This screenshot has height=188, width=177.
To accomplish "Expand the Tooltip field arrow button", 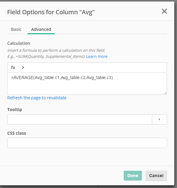I will pyautogui.click(x=159, y=119).
